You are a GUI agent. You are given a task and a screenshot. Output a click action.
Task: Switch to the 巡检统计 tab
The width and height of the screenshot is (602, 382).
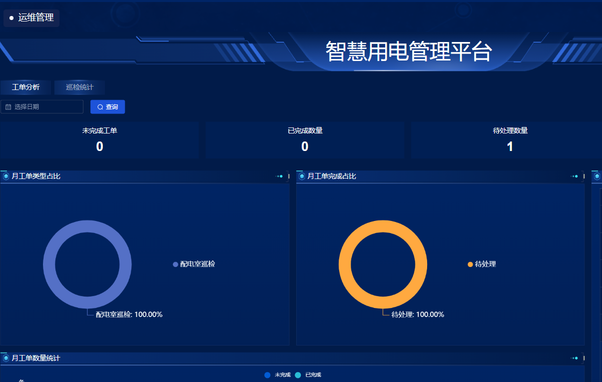[79, 87]
